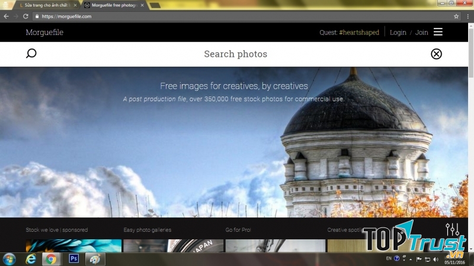Click the Morguefile logo

[x=44, y=33]
